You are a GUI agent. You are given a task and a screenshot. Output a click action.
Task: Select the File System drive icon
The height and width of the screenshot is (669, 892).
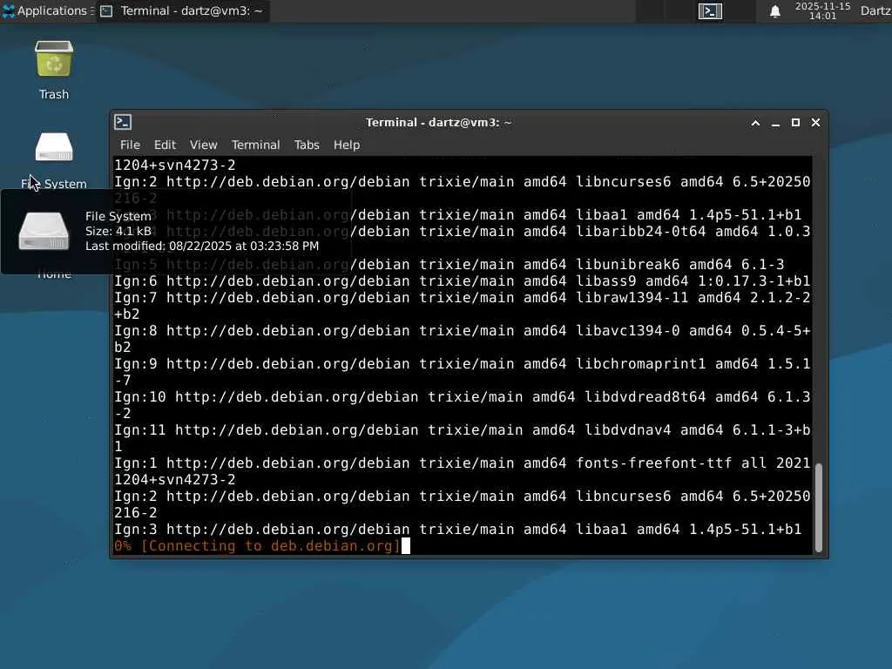point(54,148)
